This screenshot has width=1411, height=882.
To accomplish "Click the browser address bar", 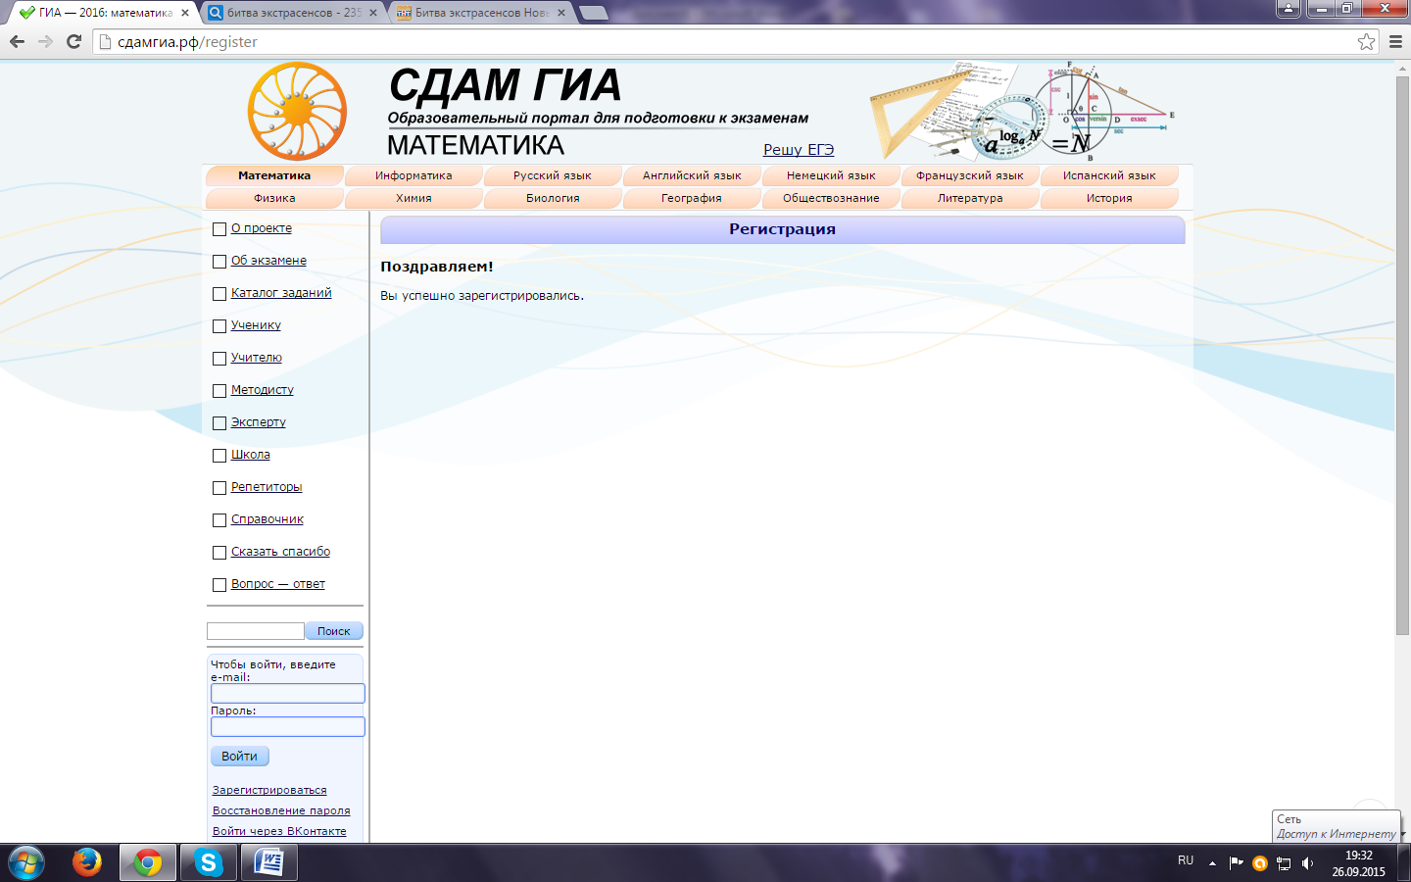I will [x=735, y=41].
